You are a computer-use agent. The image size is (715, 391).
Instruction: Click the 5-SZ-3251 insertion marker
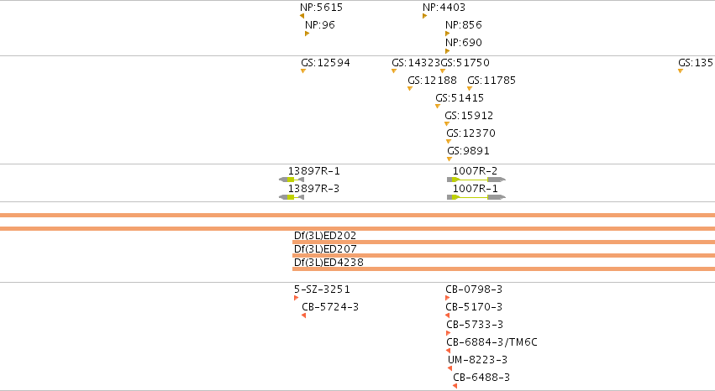click(297, 298)
